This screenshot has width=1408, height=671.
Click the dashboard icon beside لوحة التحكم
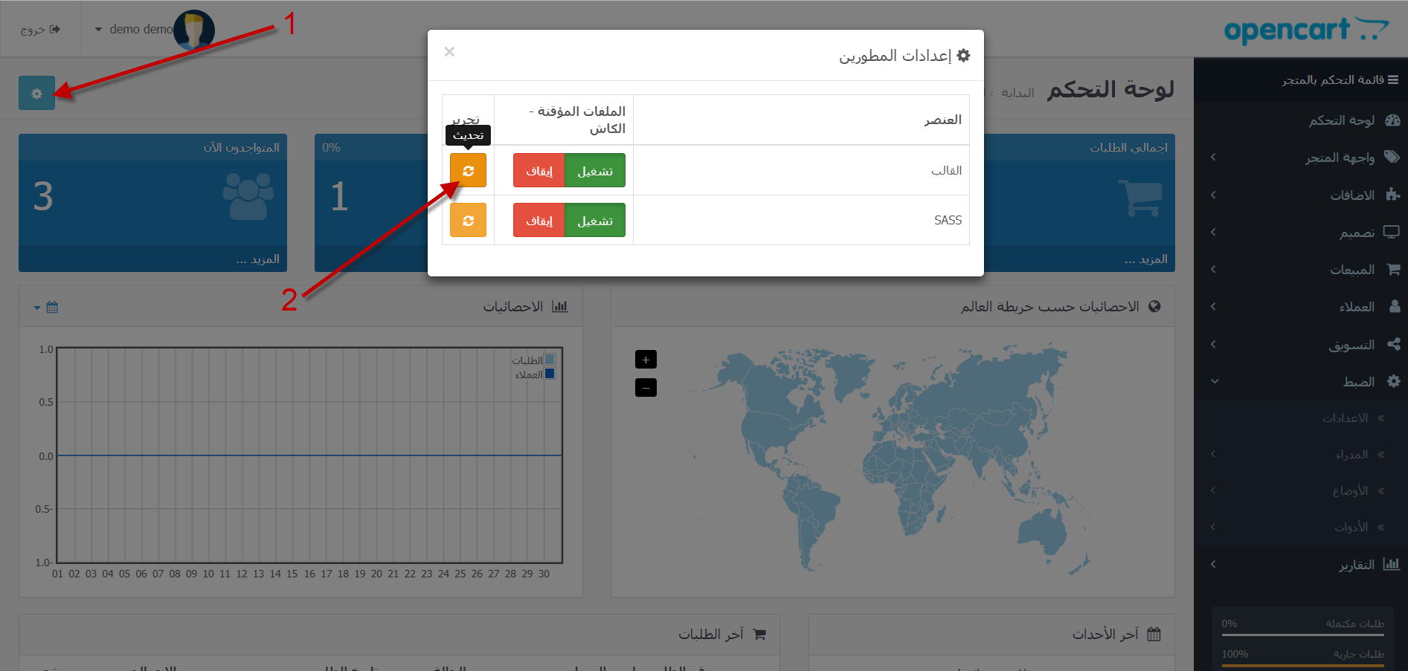pyautogui.click(x=1393, y=120)
